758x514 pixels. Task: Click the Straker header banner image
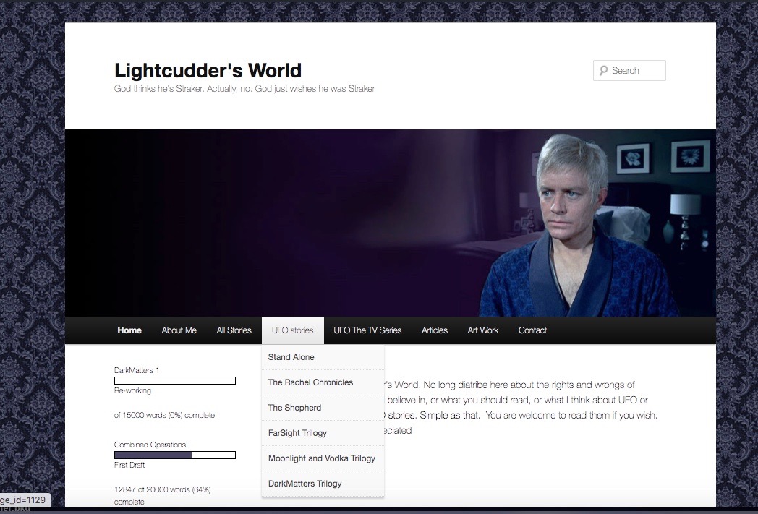click(391, 223)
